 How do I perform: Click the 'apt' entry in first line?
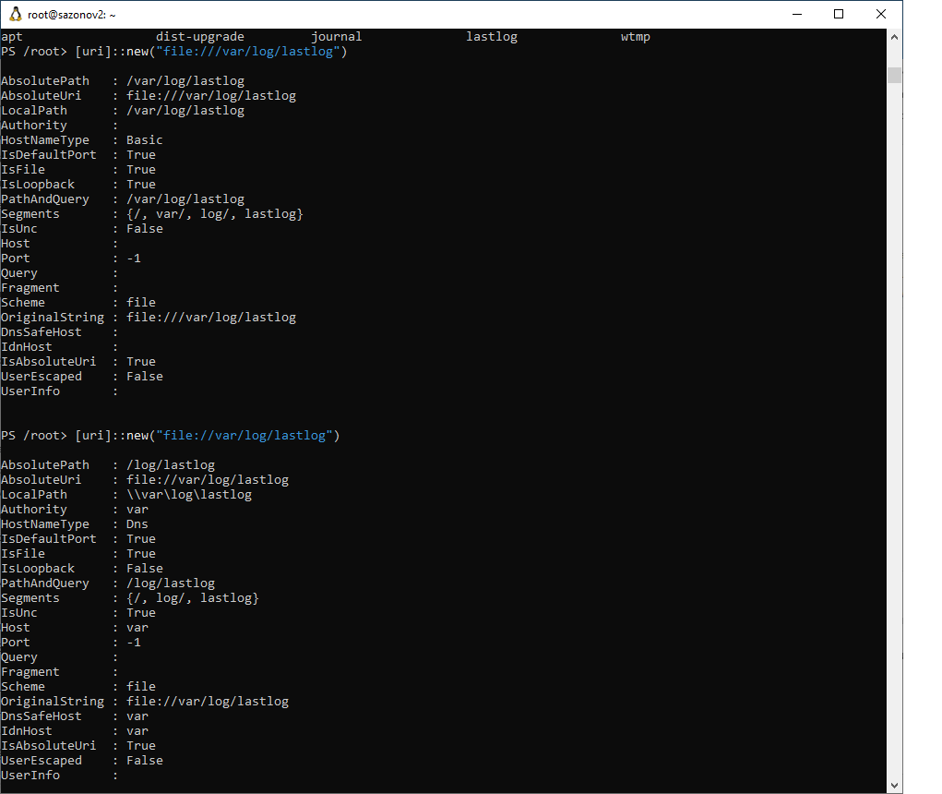click(12, 37)
